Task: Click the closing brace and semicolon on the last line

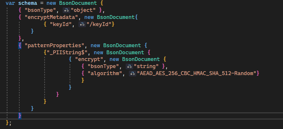Action: click(9, 122)
